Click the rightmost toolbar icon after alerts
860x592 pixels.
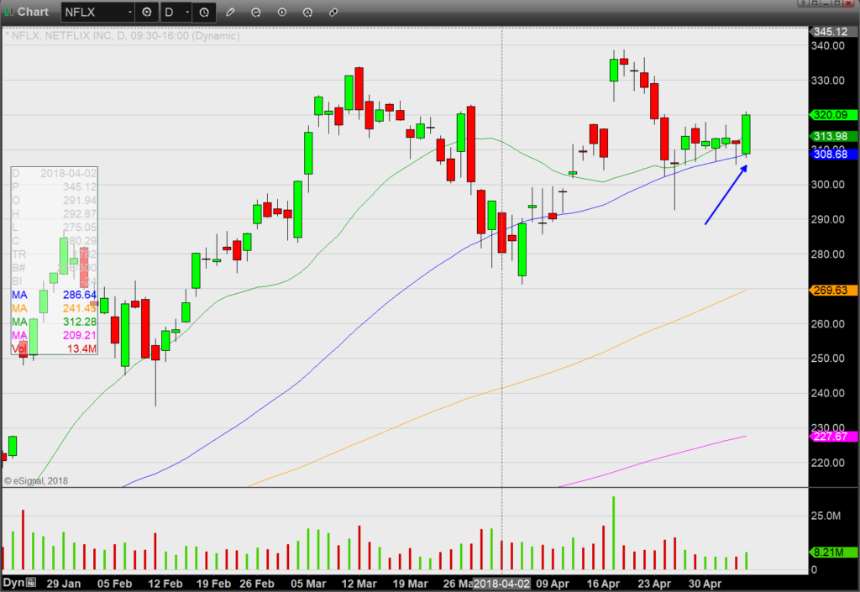[333, 12]
